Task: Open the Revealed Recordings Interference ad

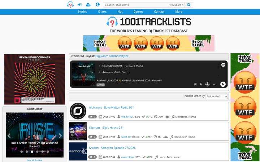Action: [35, 79]
